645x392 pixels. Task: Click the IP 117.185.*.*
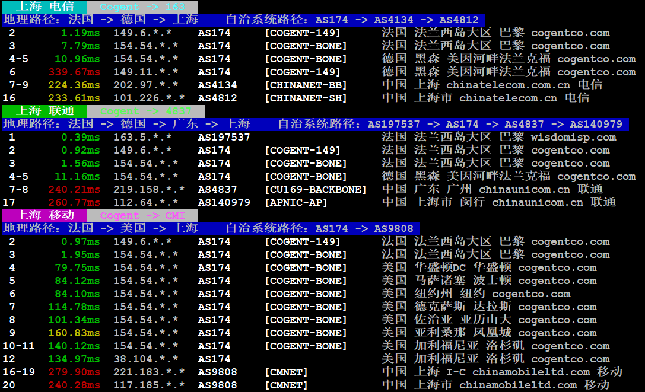pyautogui.click(x=149, y=385)
